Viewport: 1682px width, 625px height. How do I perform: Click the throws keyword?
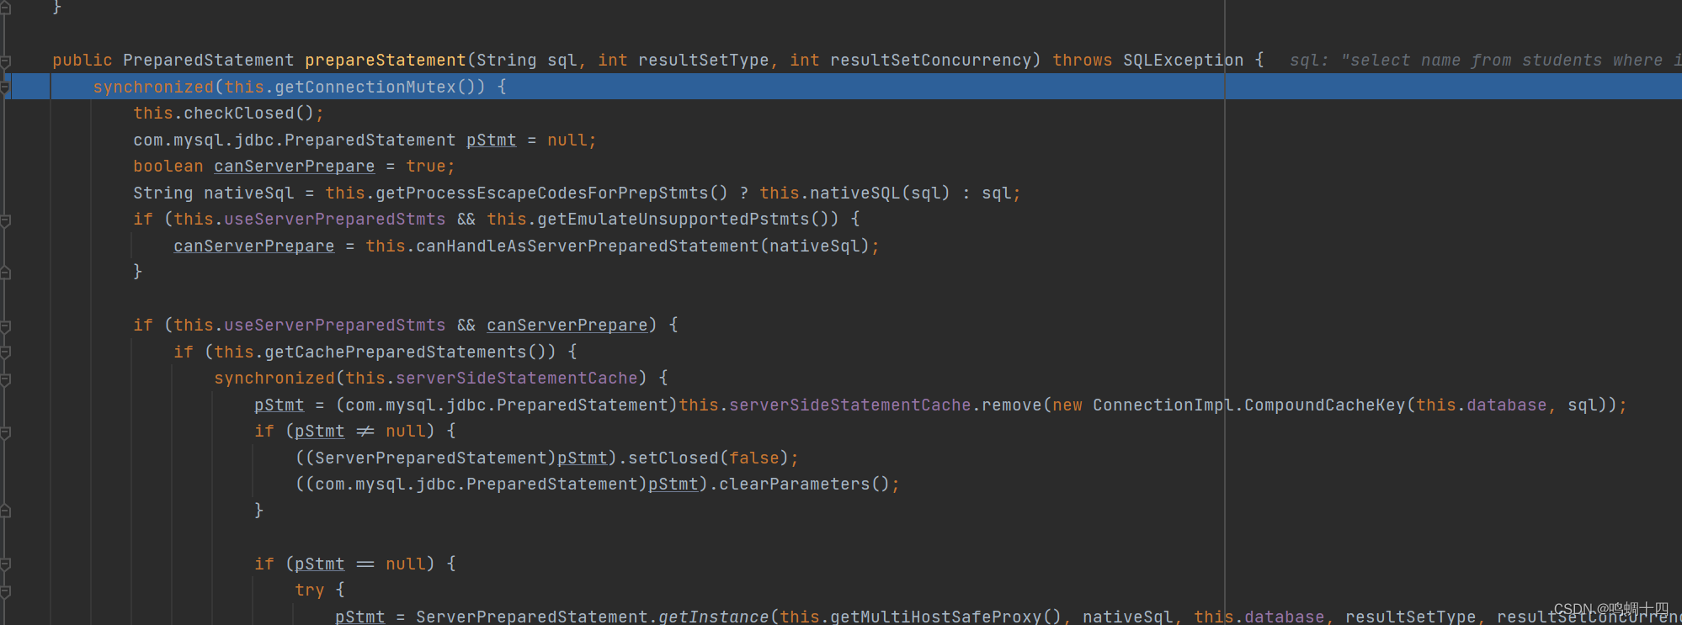(x=1082, y=61)
